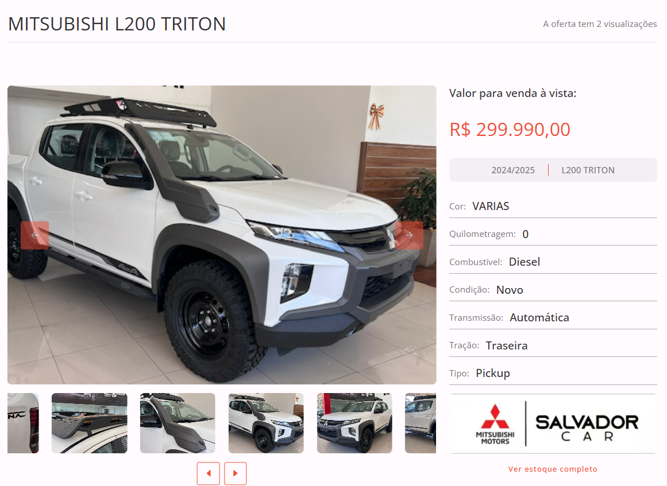This screenshot has height=486, width=667.
Task: Click the next photo arrow on main image
Action: pyautogui.click(x=409, y=235)
